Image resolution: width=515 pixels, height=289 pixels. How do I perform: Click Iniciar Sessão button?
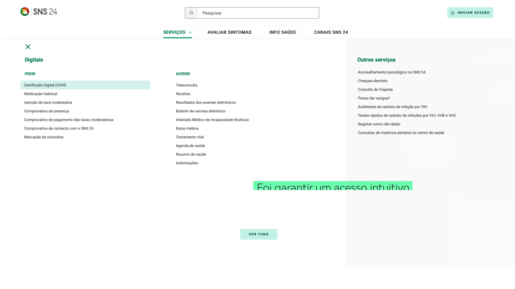[x=470, y=13]
